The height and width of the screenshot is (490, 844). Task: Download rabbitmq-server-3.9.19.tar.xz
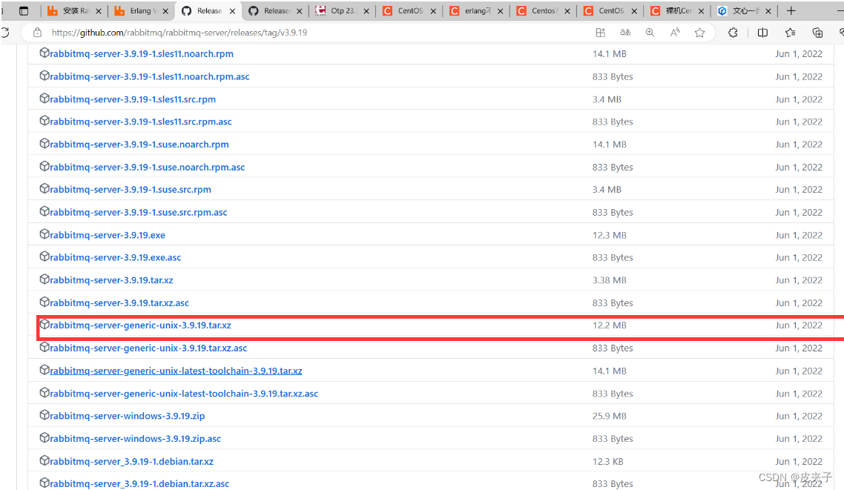pyautogui.click(x=111, y=280)
